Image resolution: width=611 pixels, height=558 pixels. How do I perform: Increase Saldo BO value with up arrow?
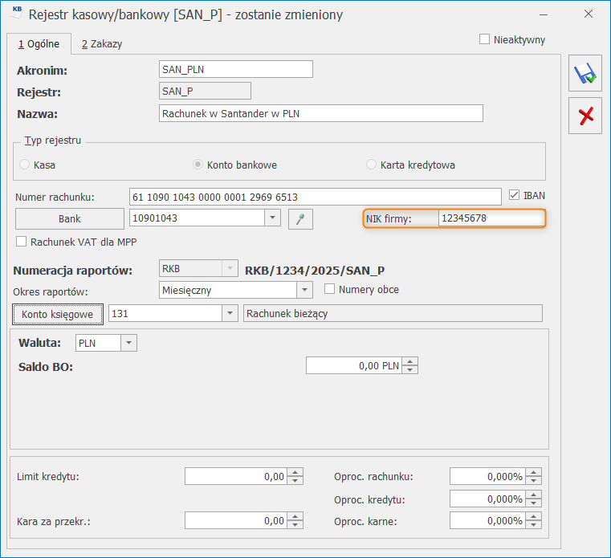(x=411, y=362)
